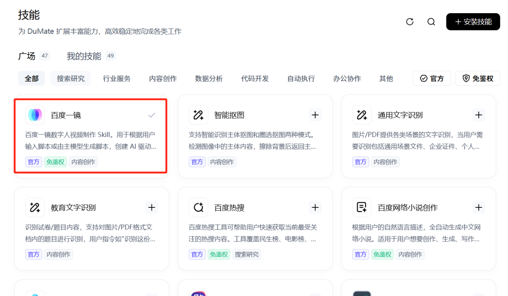Click the 免鉴权 tag on 百度网络小说创作 card
Screen dimensions: 508x296
tap(382, 254)
